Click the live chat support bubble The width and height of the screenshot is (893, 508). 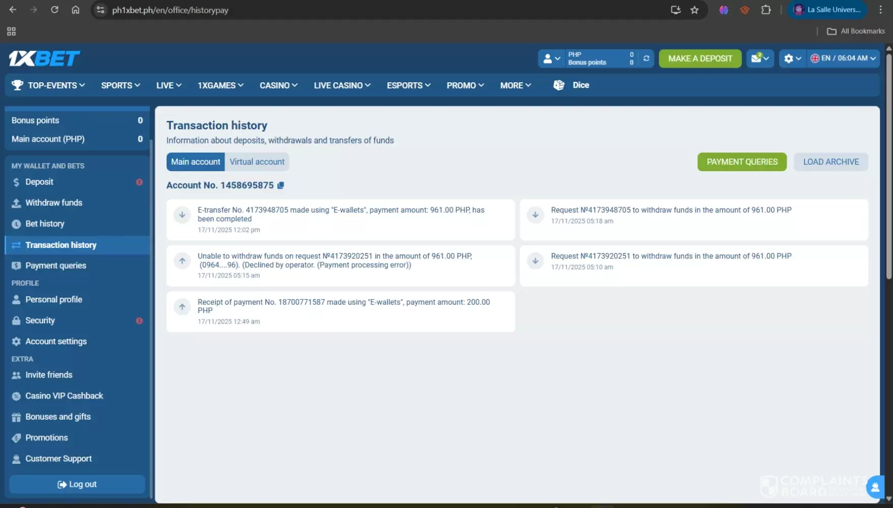(x=875, y=487)
